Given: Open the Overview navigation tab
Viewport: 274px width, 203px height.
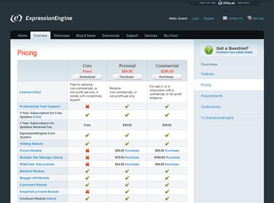Looking at the screenshot, I should [x=41, y=36].
